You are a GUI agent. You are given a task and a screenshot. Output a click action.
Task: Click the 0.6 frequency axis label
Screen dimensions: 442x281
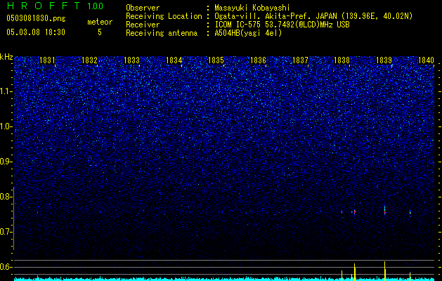(6, 267)
